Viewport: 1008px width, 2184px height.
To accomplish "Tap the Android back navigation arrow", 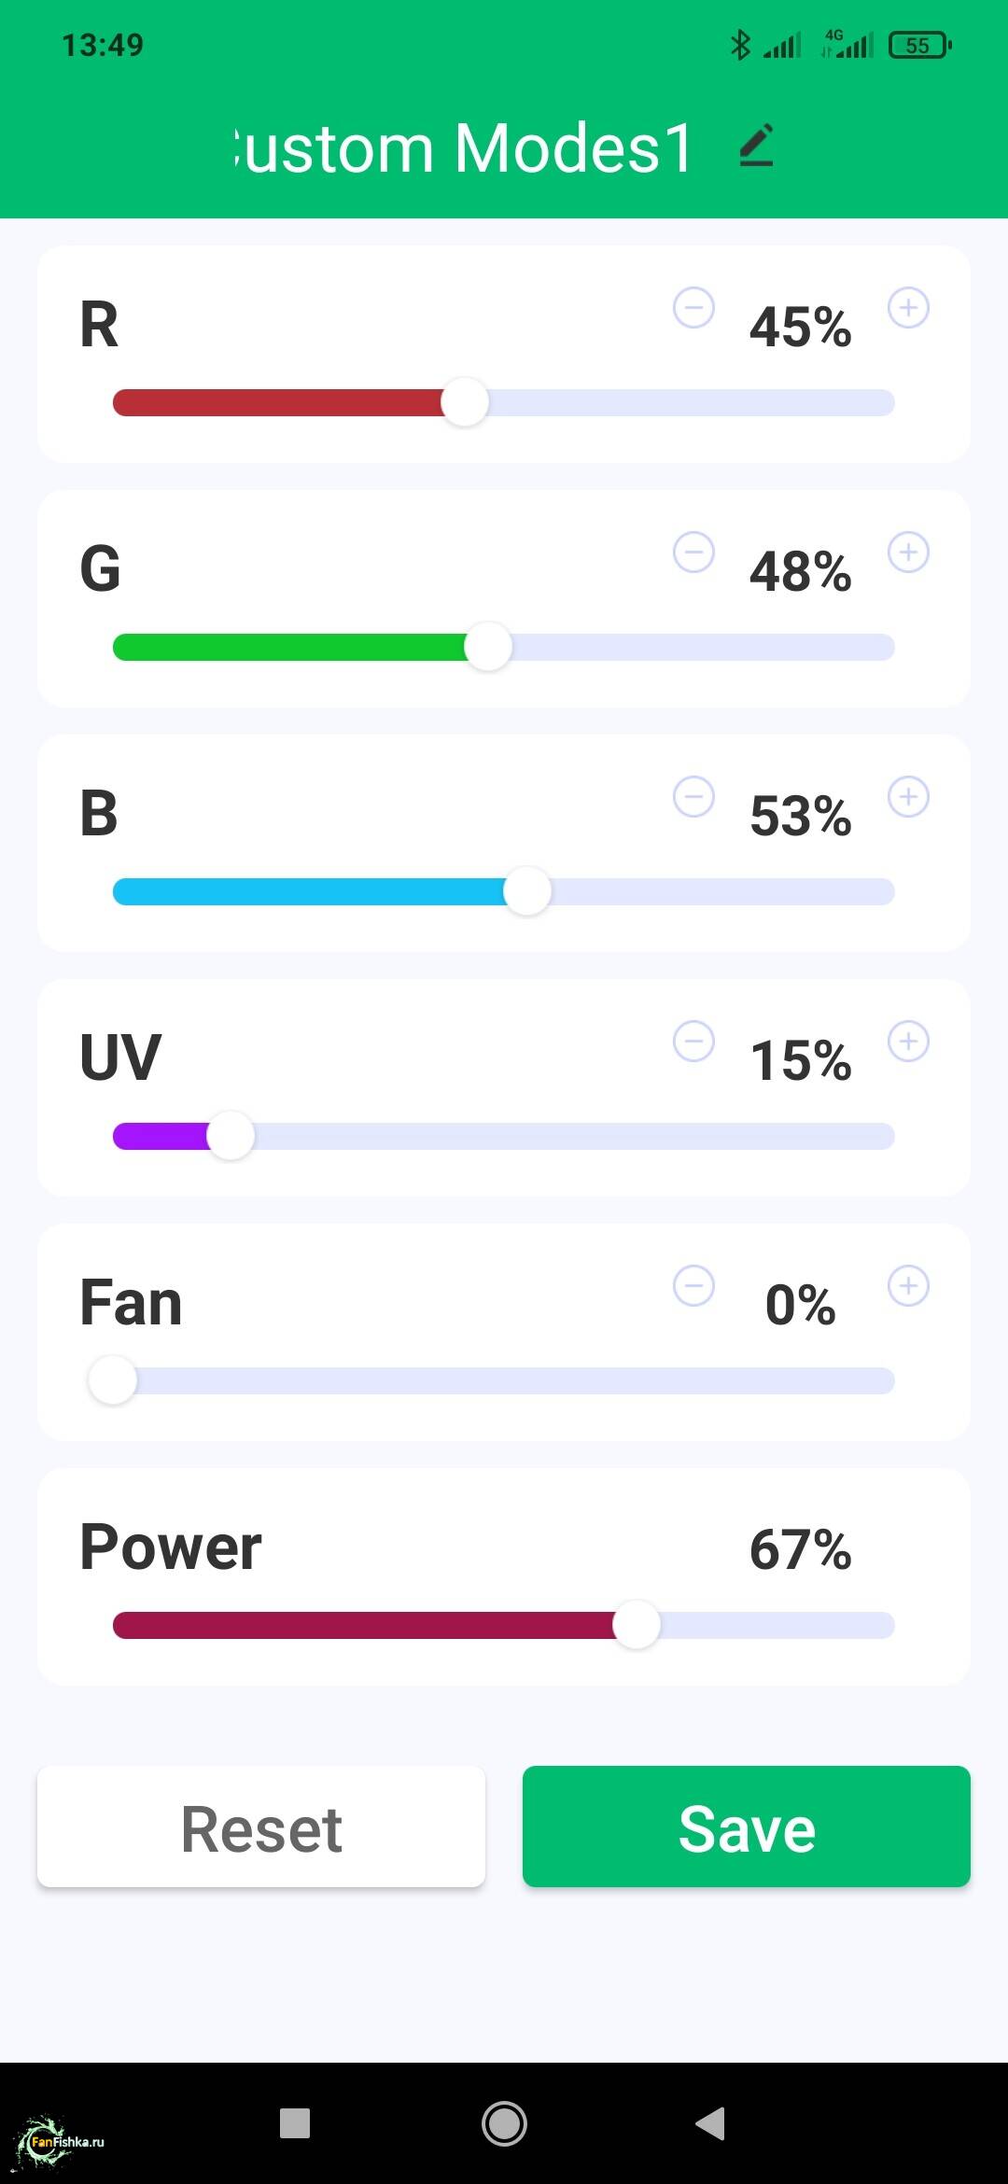I will [711, 2123].
